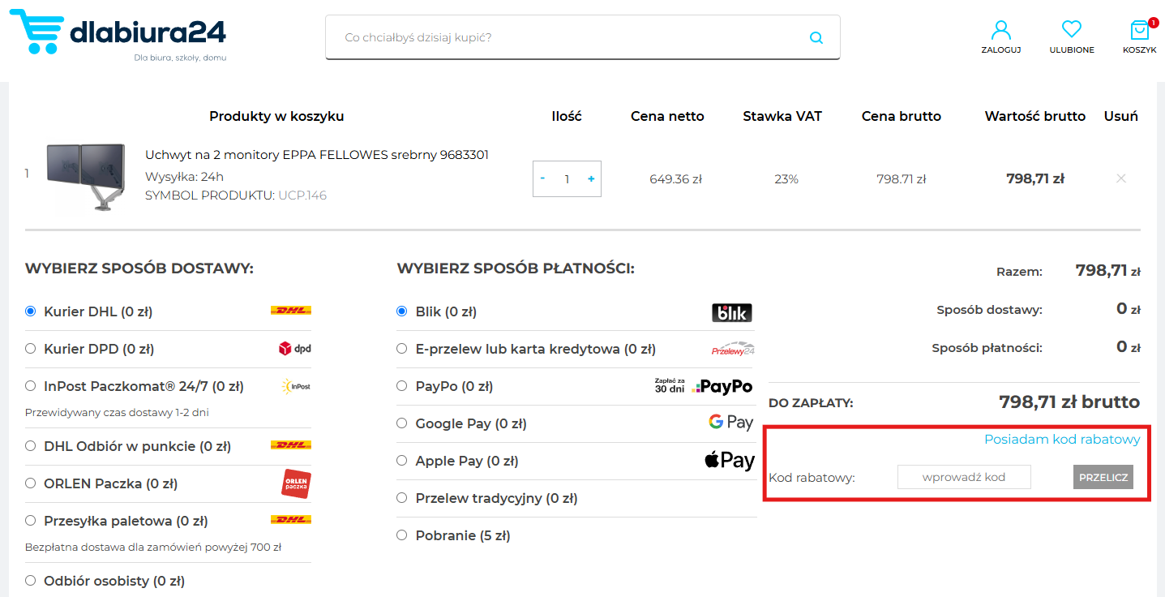This screenshot has width=1165, height=597.
Task: Select Kurier DPD delivery option
Action: point(31,349)
